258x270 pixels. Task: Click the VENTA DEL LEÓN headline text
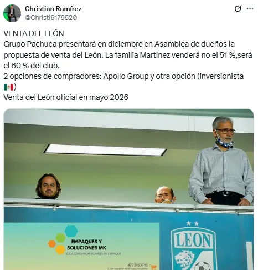pyautogui.click(x=34, y=33)
